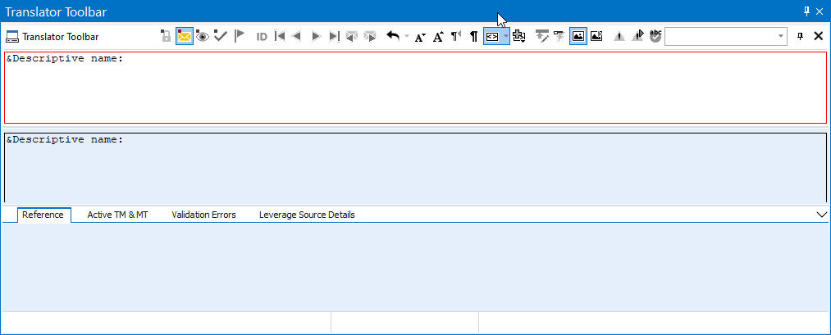831x335 pixels.
Task: Click the lock string icon
Action: tap(166, 36)
